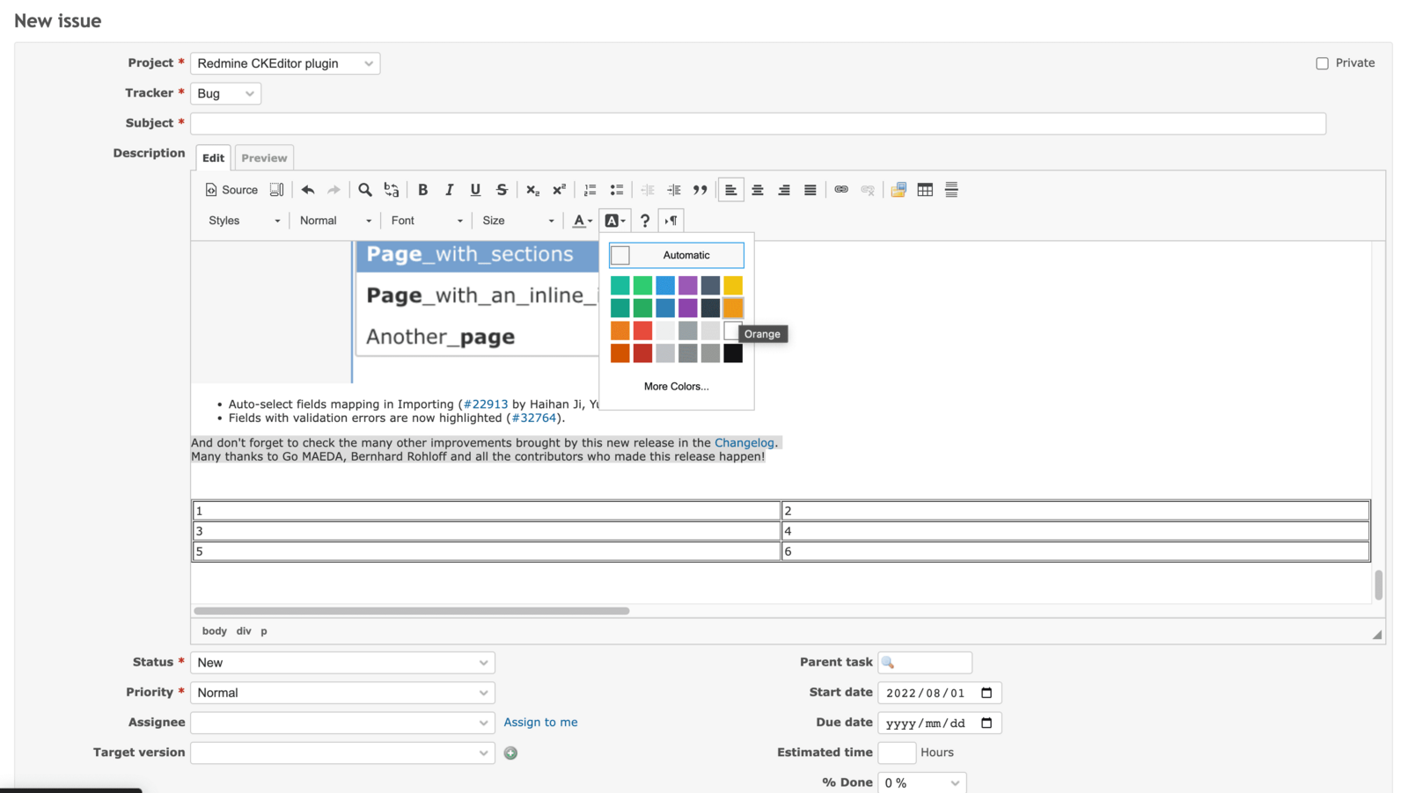Open More Colors dialog

click(676, 386)
